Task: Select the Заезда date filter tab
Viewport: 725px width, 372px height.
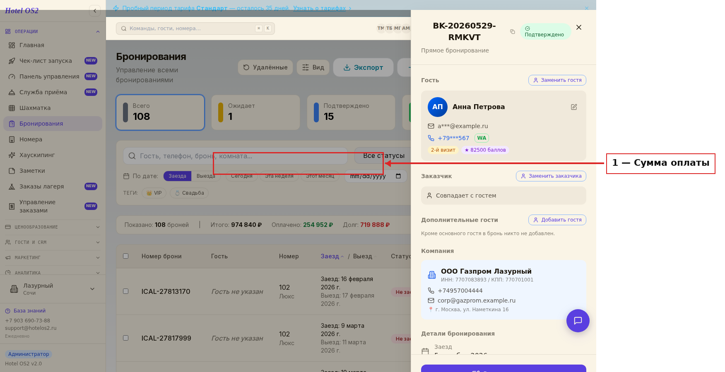Action: 177,176
